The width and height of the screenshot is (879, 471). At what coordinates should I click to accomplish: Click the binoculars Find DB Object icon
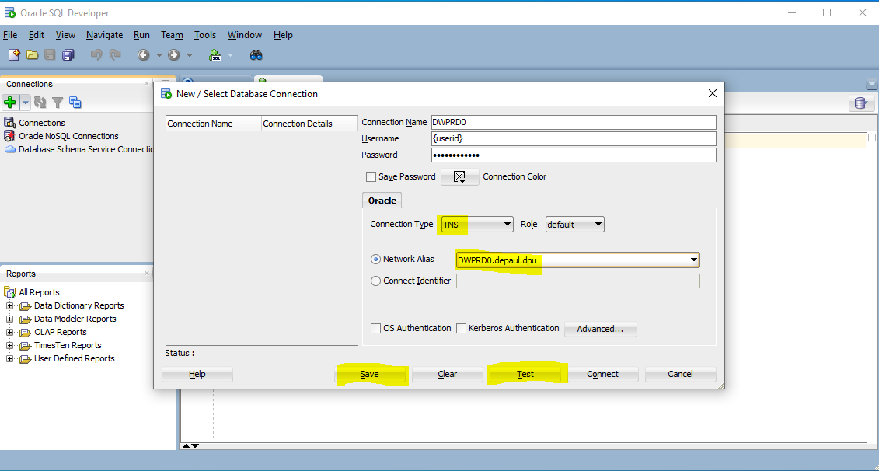[256, 55]
